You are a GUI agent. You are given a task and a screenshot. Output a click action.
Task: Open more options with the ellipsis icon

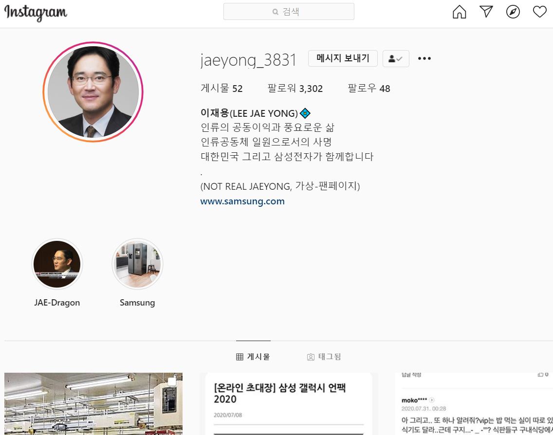tap(424, 58)
